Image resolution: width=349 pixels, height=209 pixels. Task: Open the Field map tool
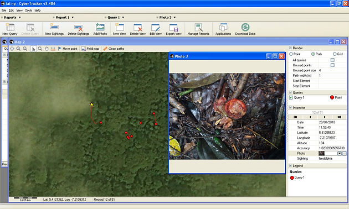click(90, 49)
